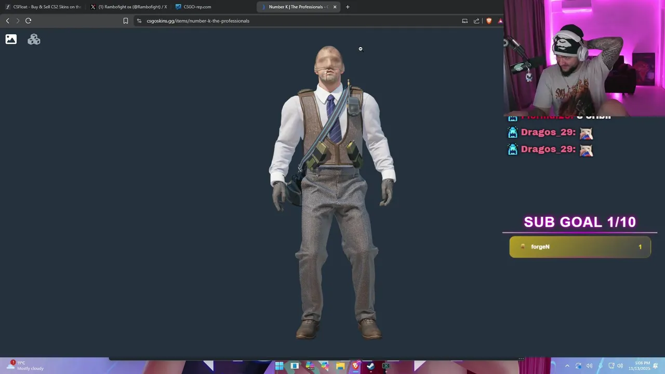Switch to image view mode icon

[x=11, y=39]
